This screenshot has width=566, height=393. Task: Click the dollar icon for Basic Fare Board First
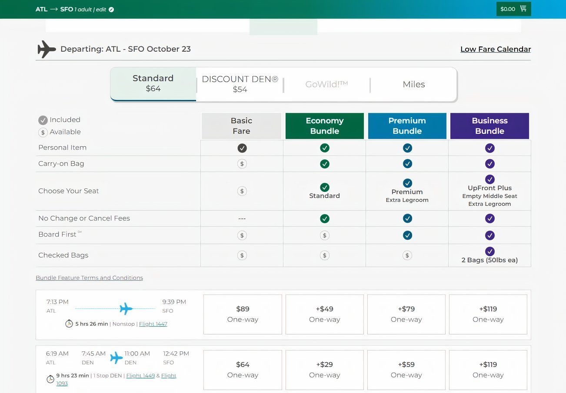(x=242, y=235)
